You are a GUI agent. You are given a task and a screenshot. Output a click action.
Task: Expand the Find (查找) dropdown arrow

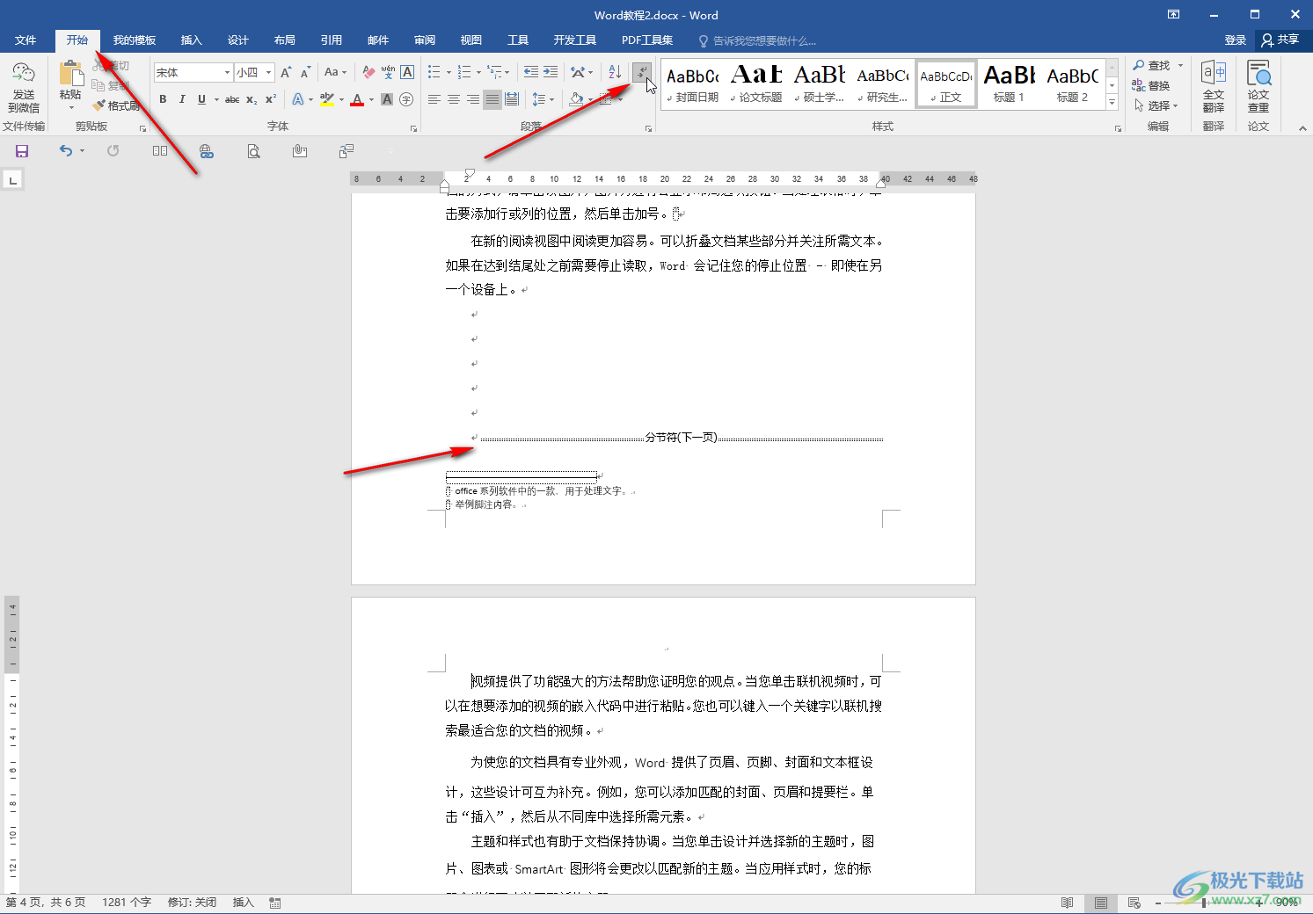click(x=1180, y=66)
